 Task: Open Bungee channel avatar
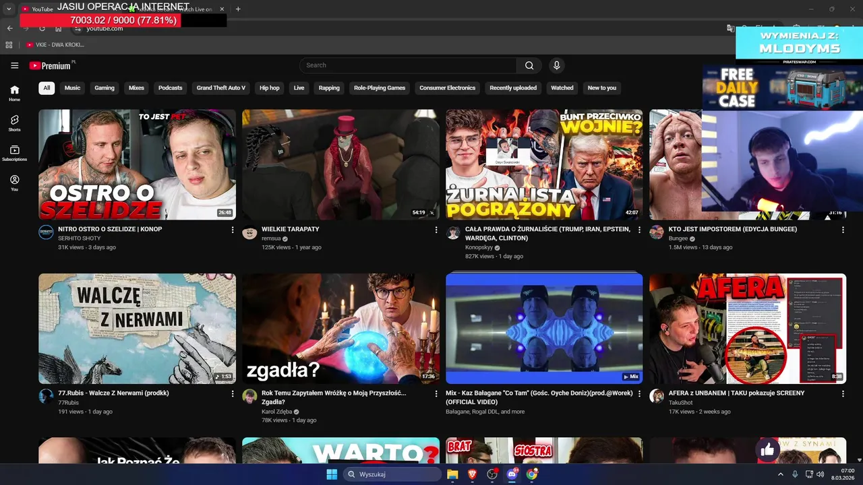(x=657, y=232)
